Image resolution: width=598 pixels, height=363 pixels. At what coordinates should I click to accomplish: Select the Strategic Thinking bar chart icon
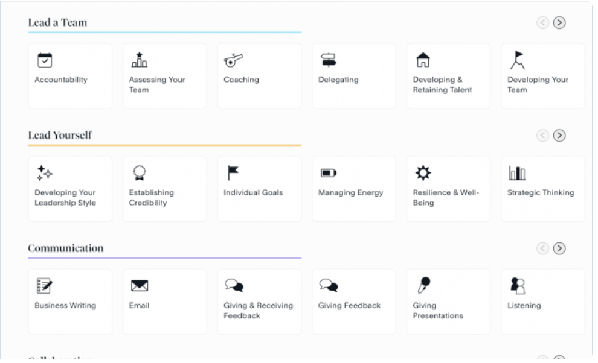coord(517,173)
